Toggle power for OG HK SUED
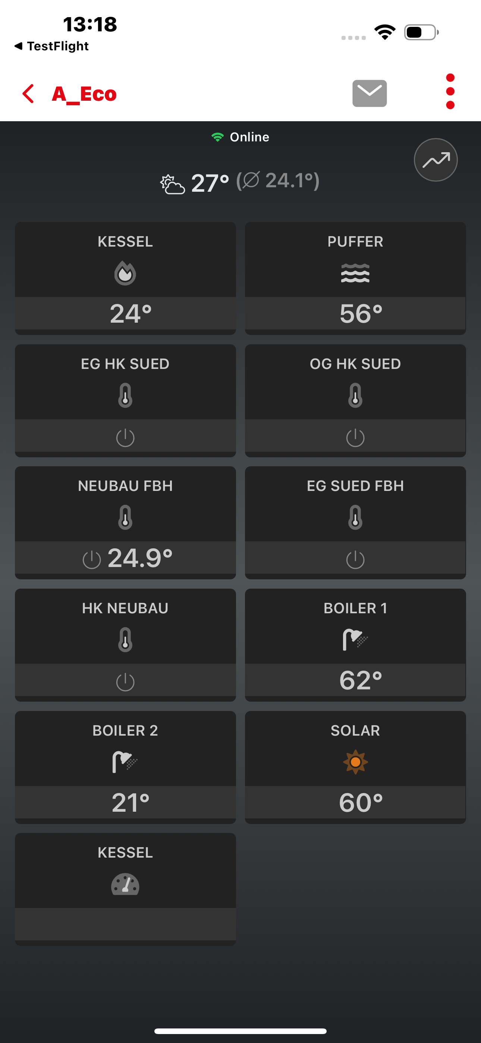Image resolution: width=481 pixels, height=1043 pixels. coord(355,438)
